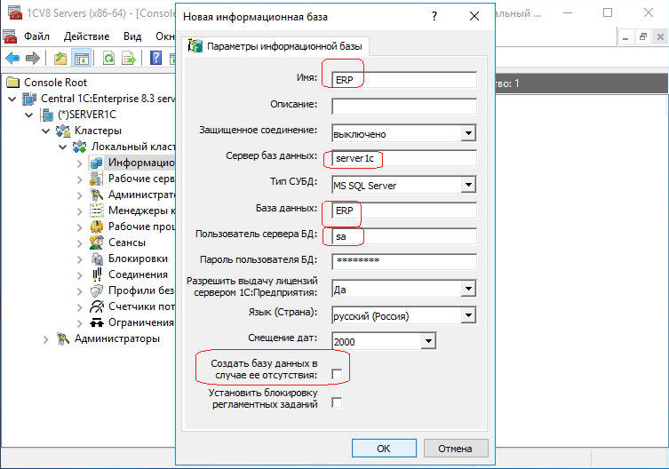Click the Описание input field
This screenshot has height=469, width=669.
[x=404, y=106]
